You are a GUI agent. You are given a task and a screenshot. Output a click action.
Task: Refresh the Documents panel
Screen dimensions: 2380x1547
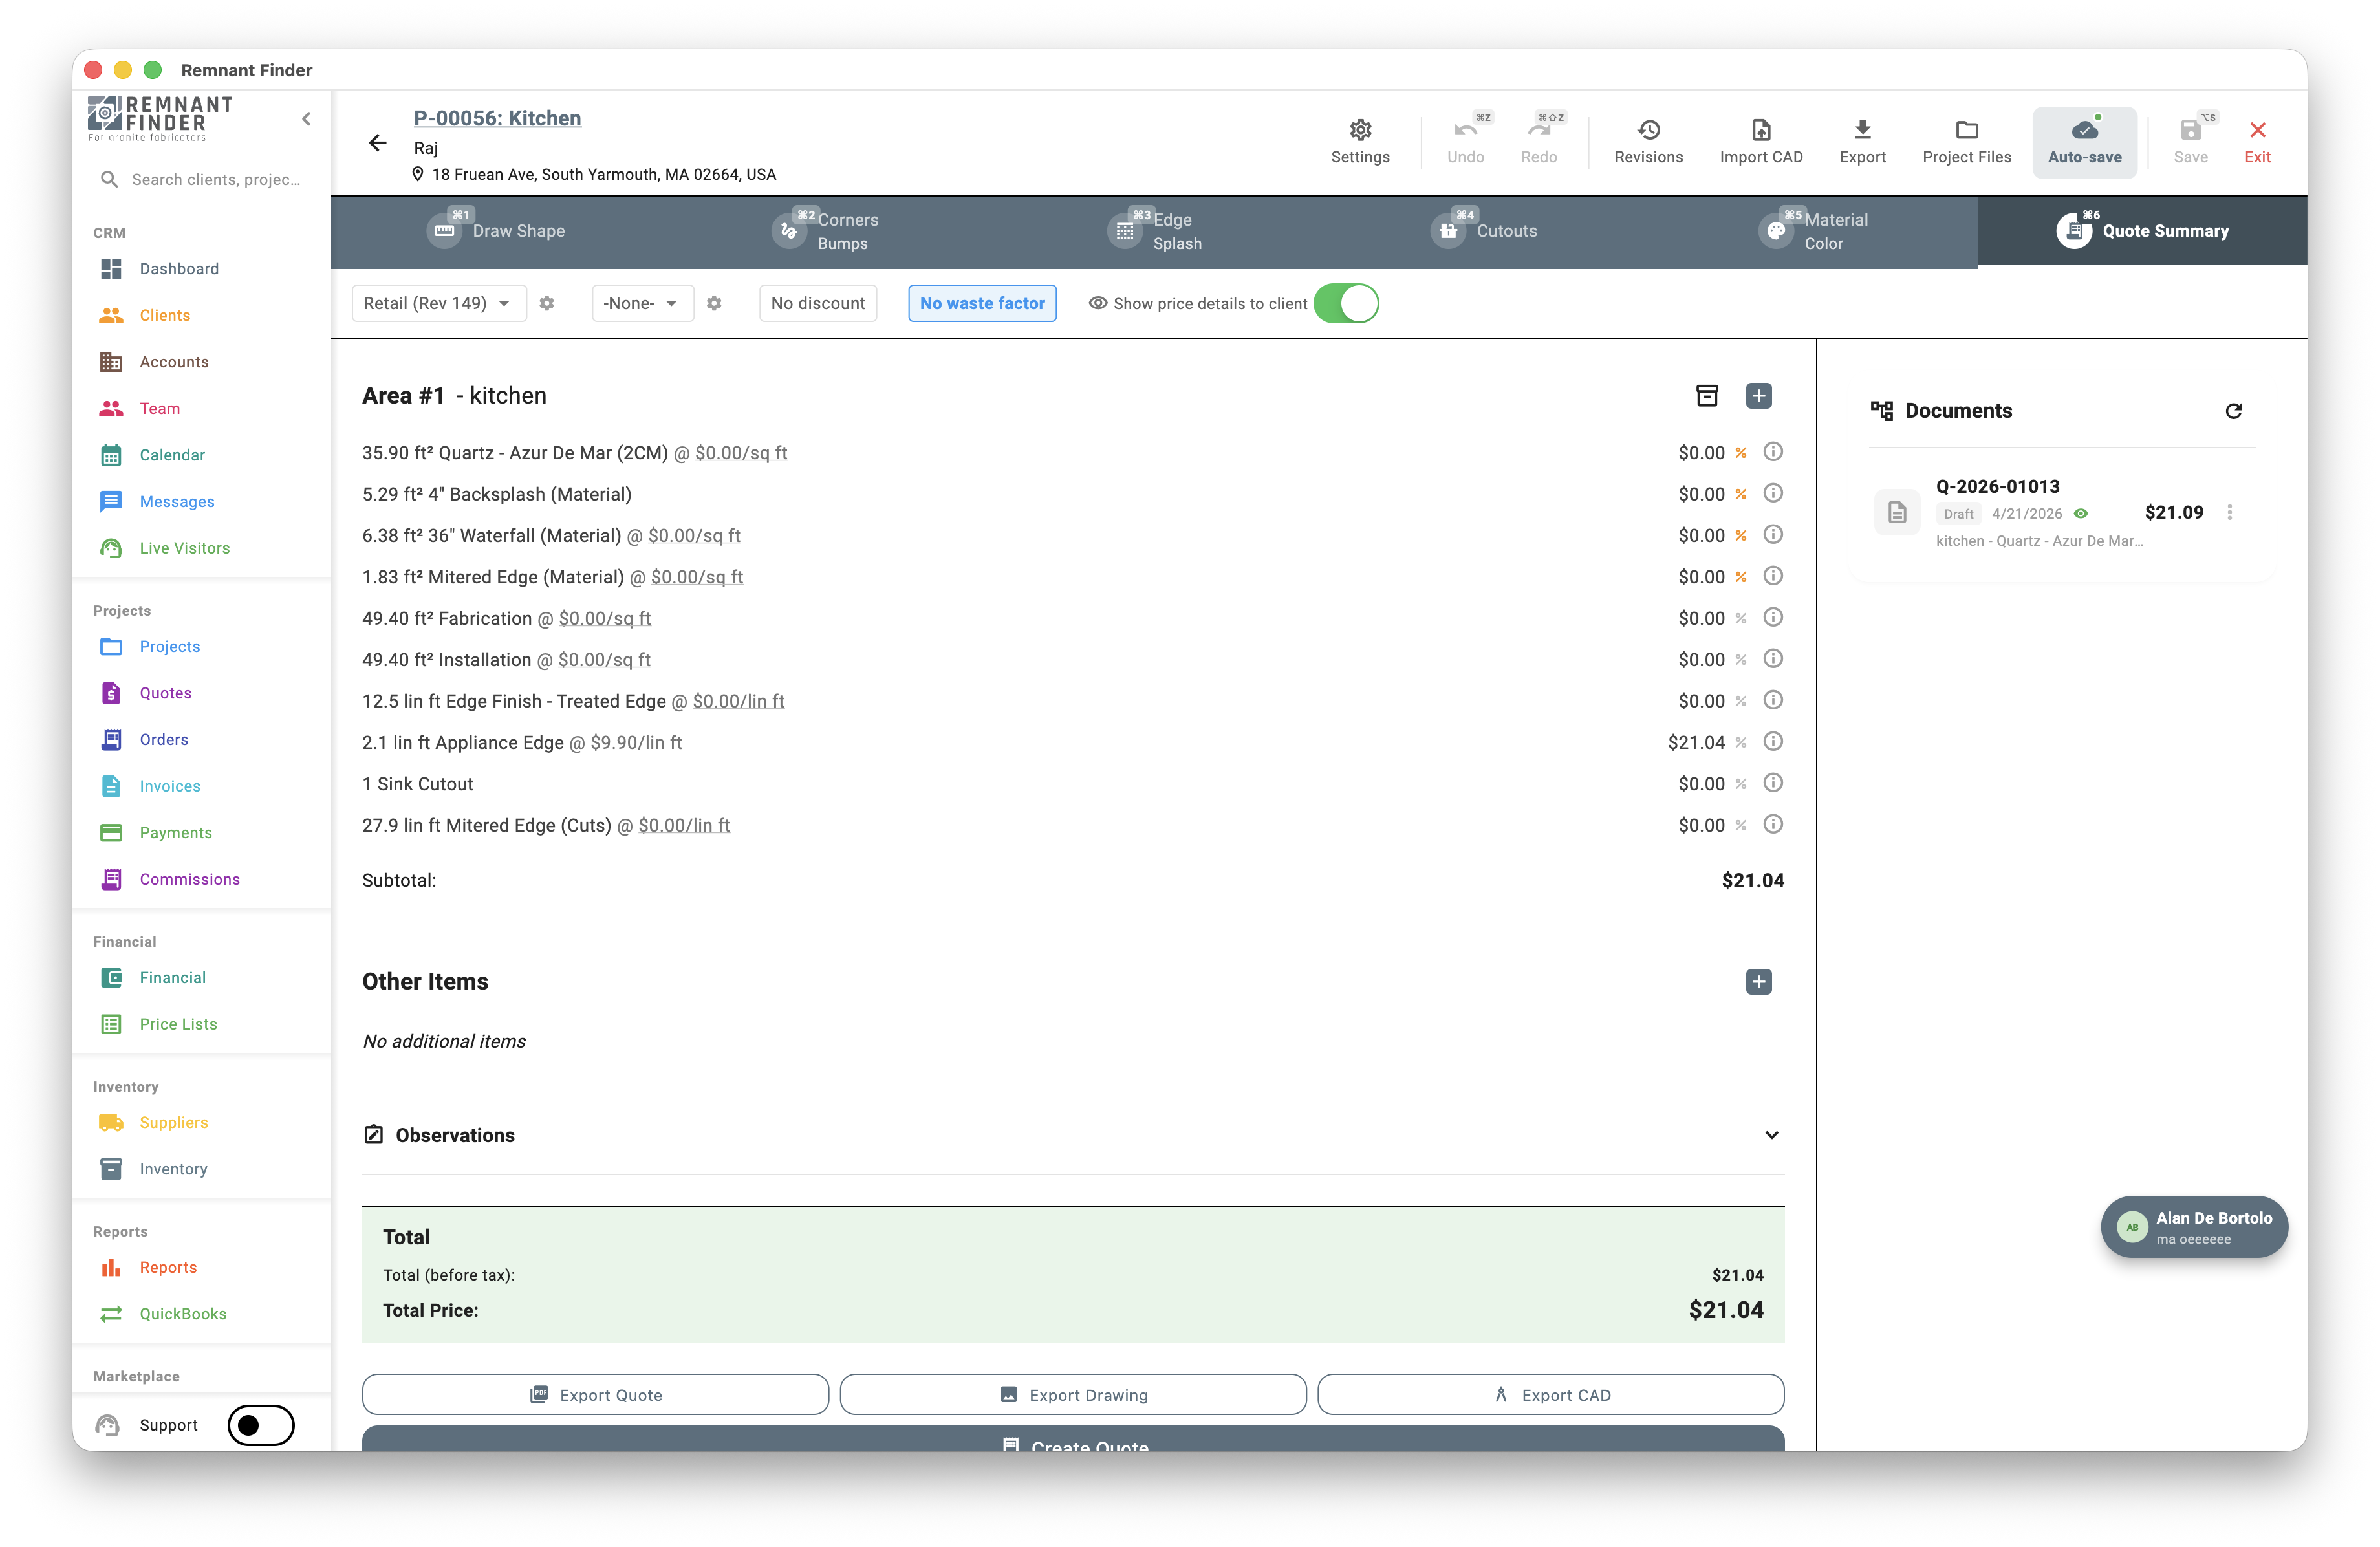point(2234,410)
